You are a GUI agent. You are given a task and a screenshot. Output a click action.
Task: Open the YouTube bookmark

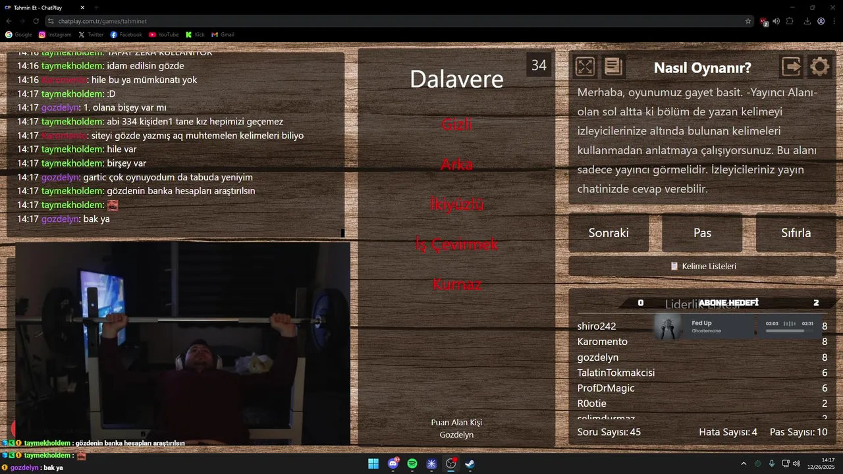coord(163,34)
